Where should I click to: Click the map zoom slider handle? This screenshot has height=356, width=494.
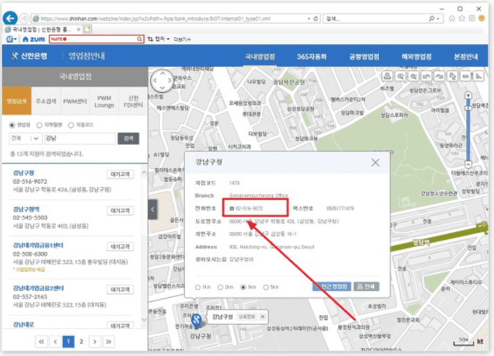click(468, 108)
